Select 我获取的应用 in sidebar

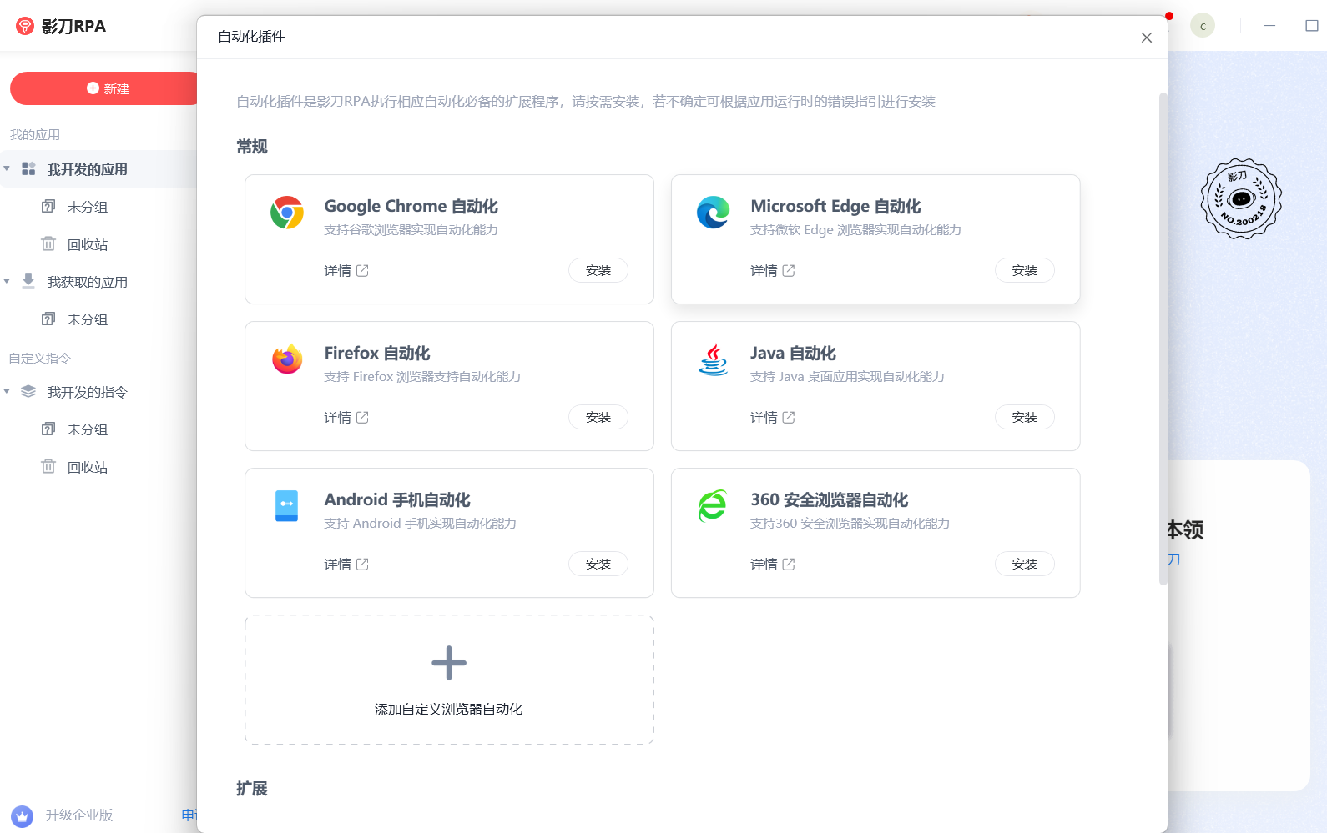point(88,282)
